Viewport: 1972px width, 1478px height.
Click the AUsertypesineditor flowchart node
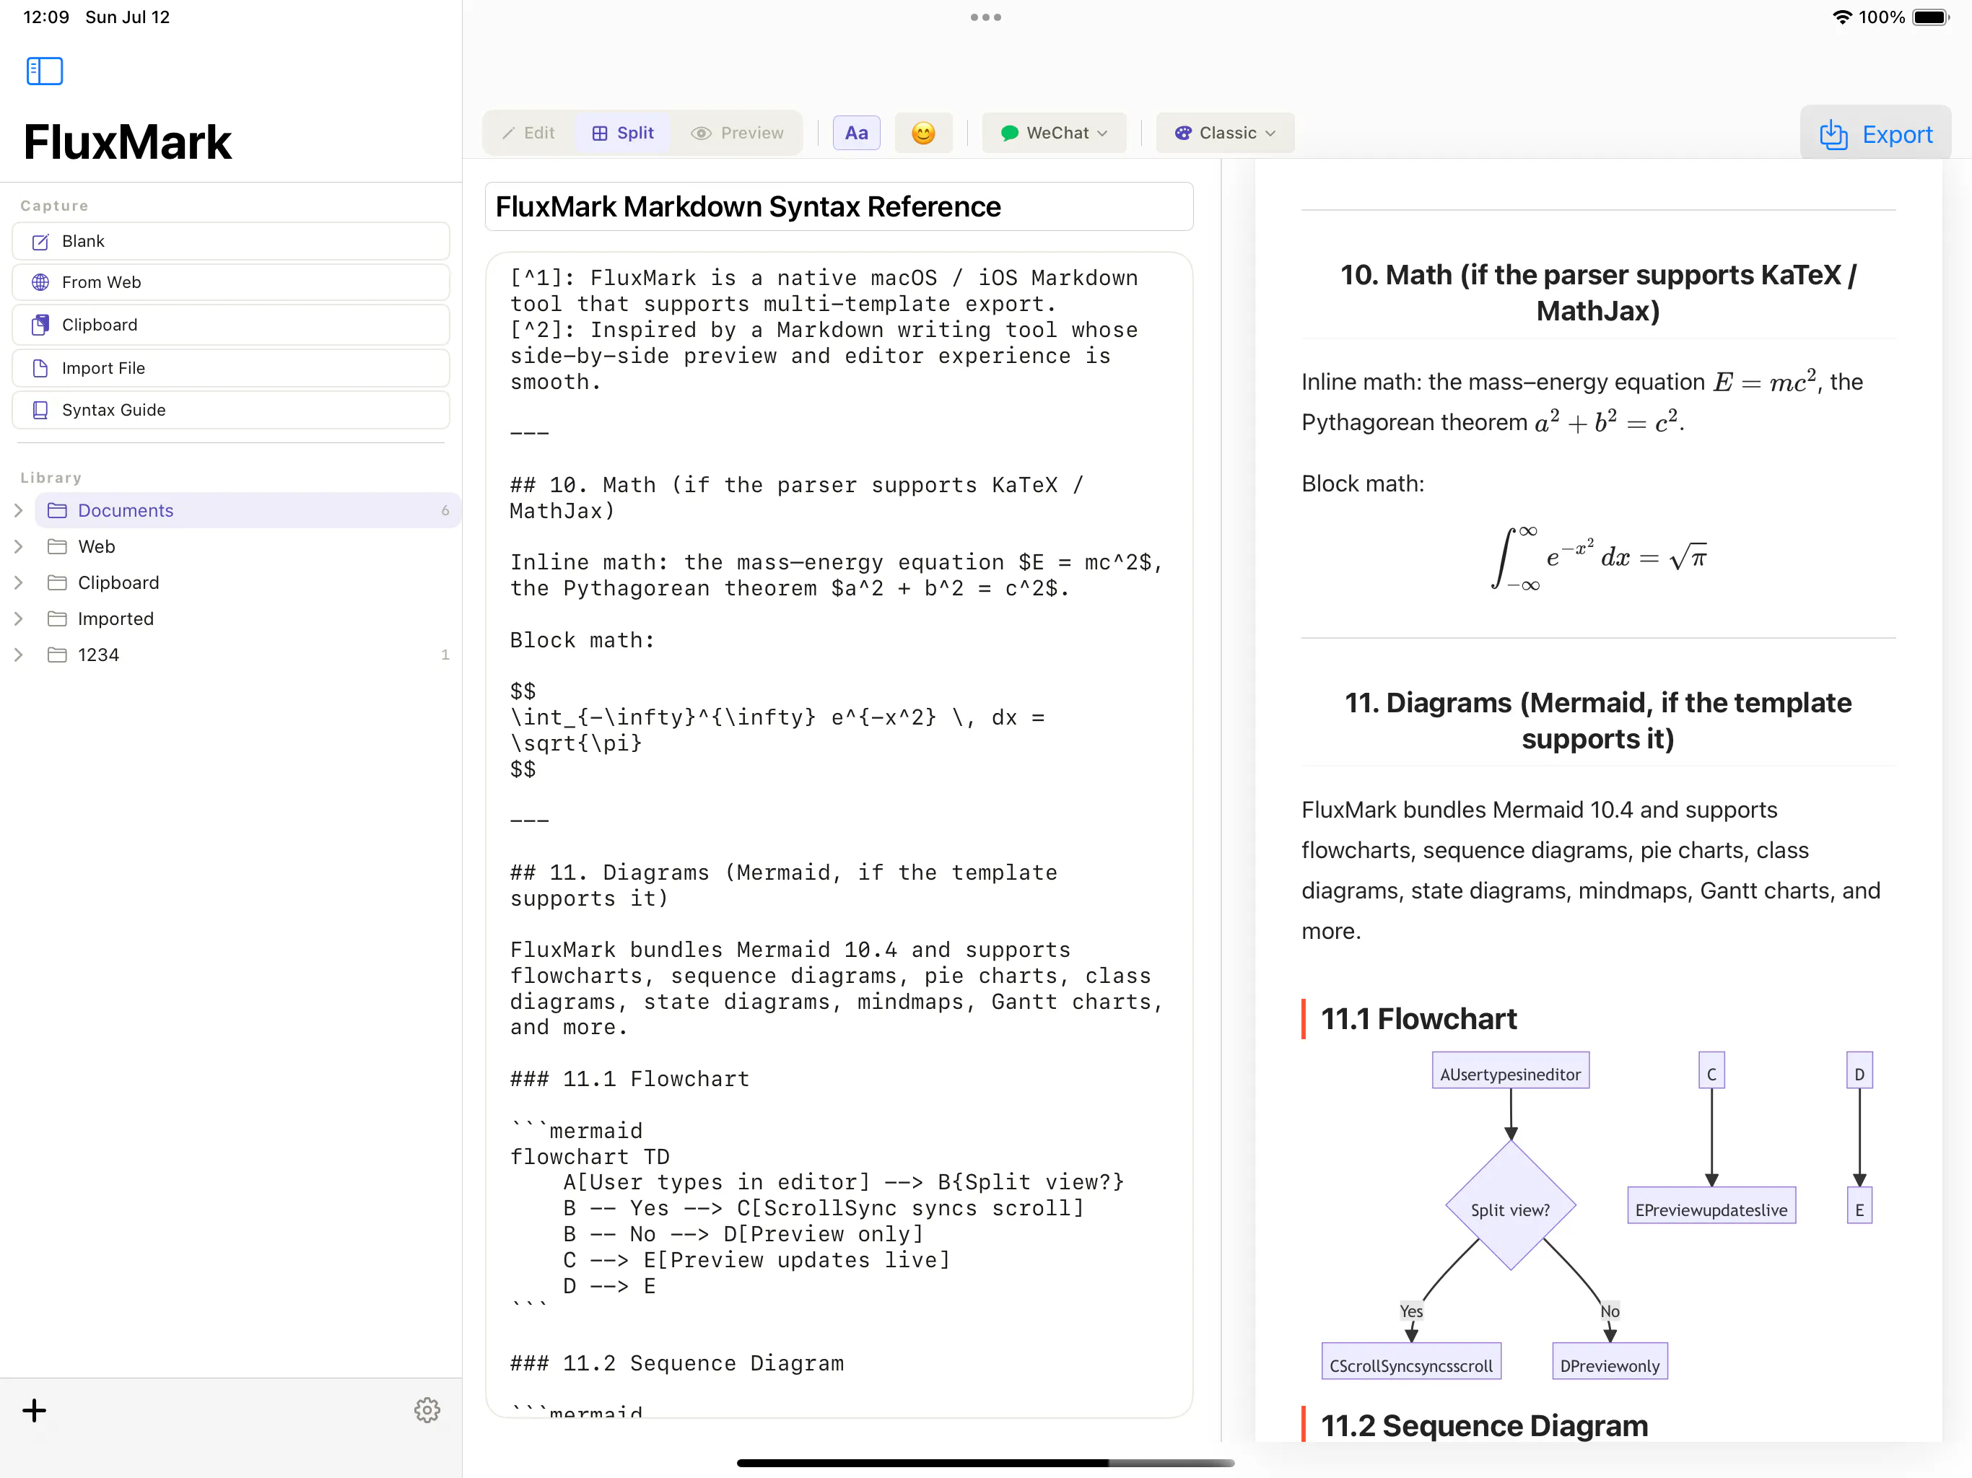point(1510,1071)
